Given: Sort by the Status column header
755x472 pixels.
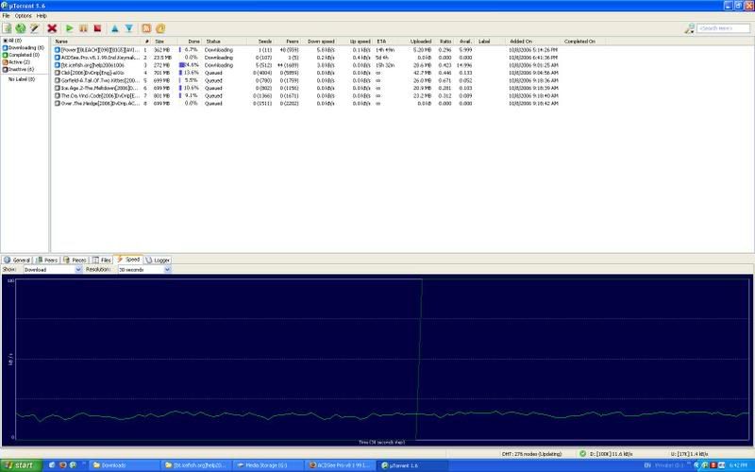Looking at the screenshot, I should click(225, 42).
